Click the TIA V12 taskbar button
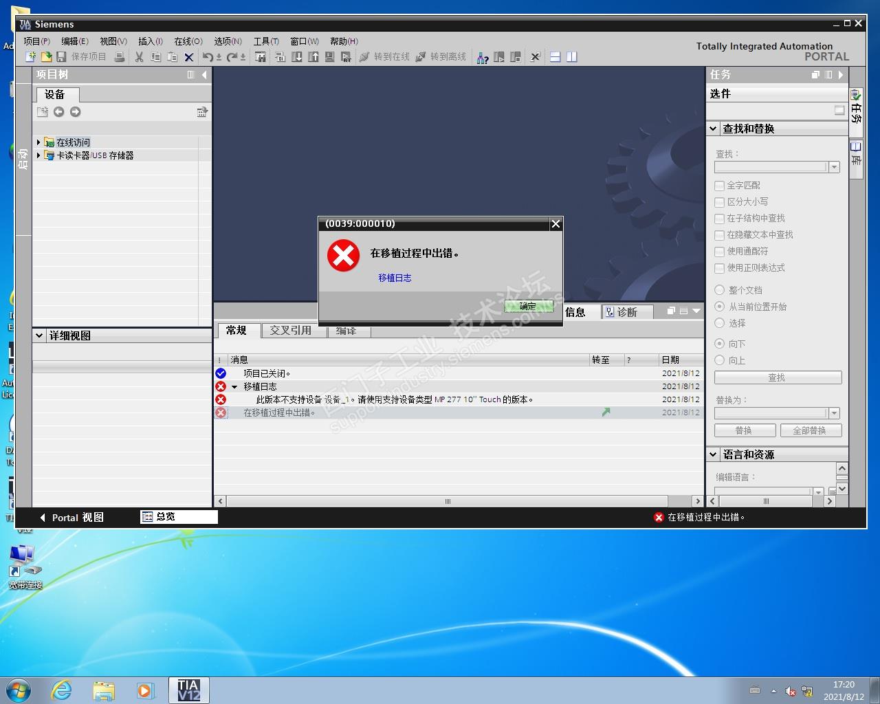This screenshot has height=704, width=880. tap(188, 690)
